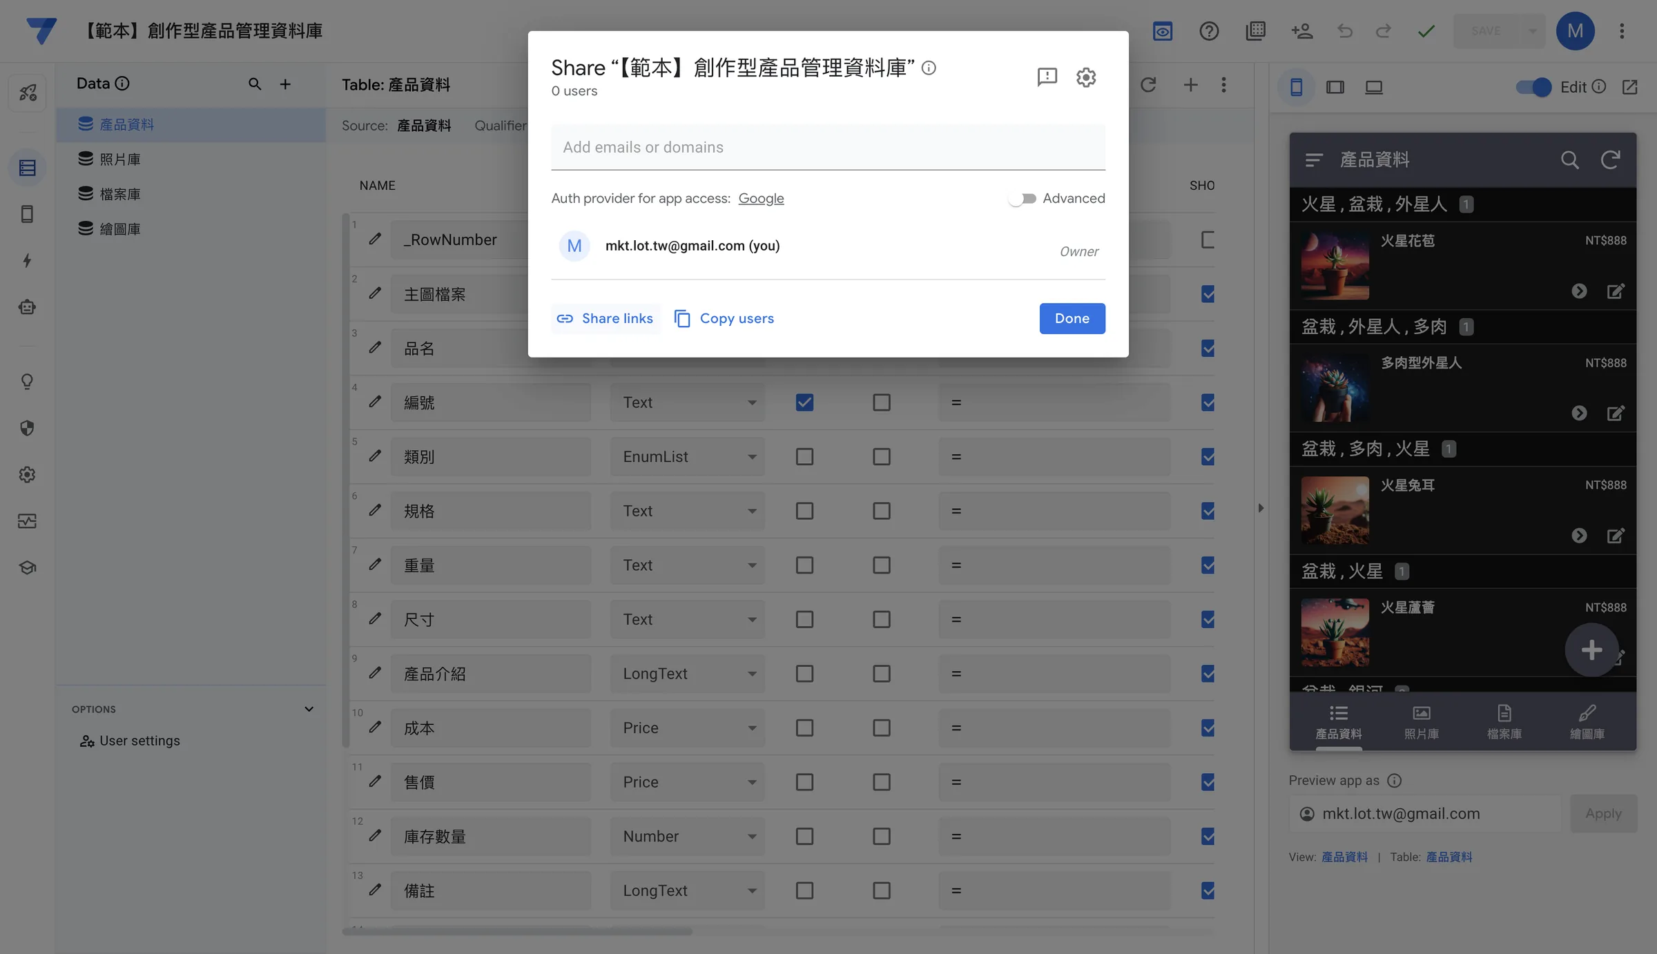Viewport: 1657px width, 954px height.
Task: Open the Data section in the left sidebar
Action: (28, 168)
